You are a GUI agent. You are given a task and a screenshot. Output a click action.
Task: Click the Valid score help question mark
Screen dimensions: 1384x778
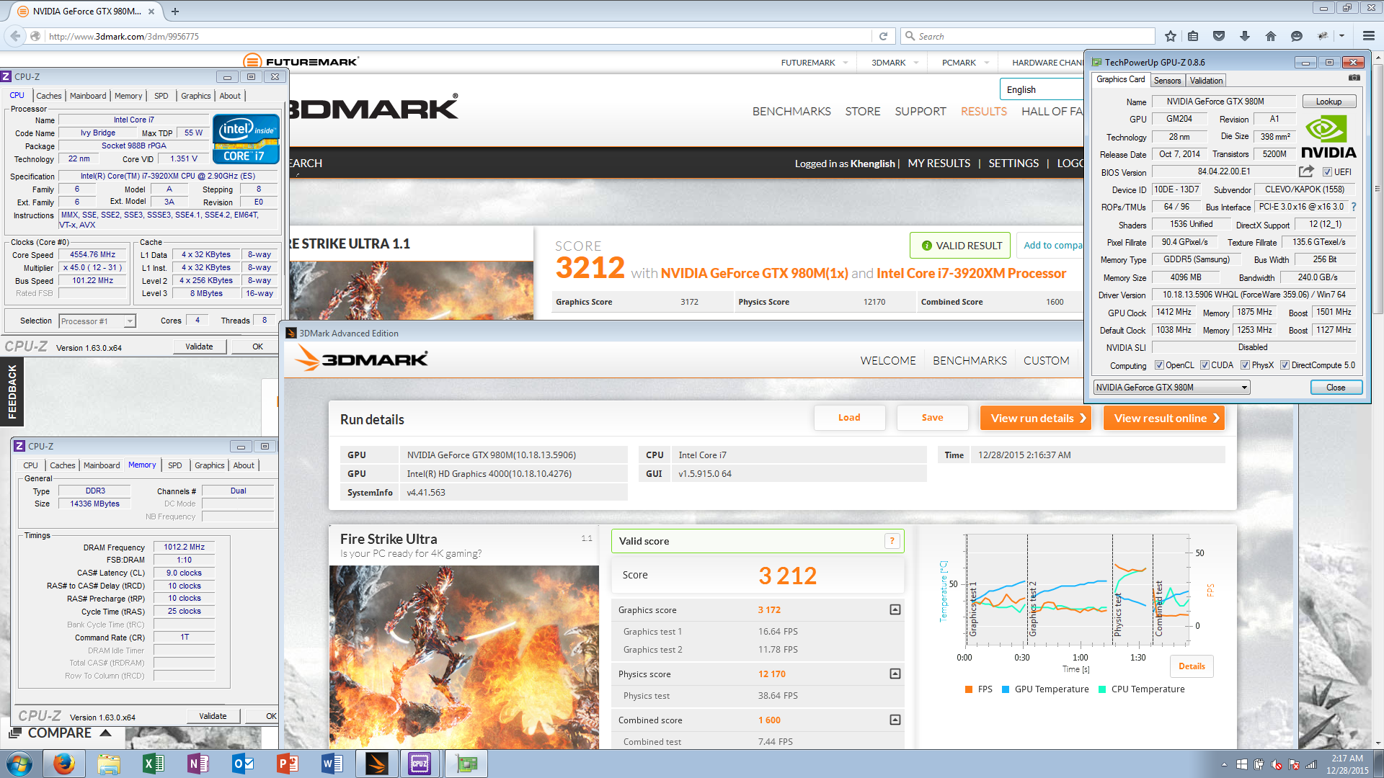click(892, 541)
